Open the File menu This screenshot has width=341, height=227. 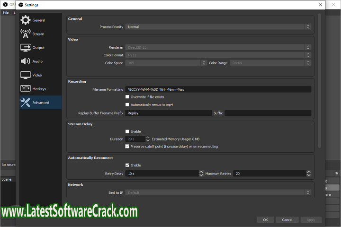point(6,12)
